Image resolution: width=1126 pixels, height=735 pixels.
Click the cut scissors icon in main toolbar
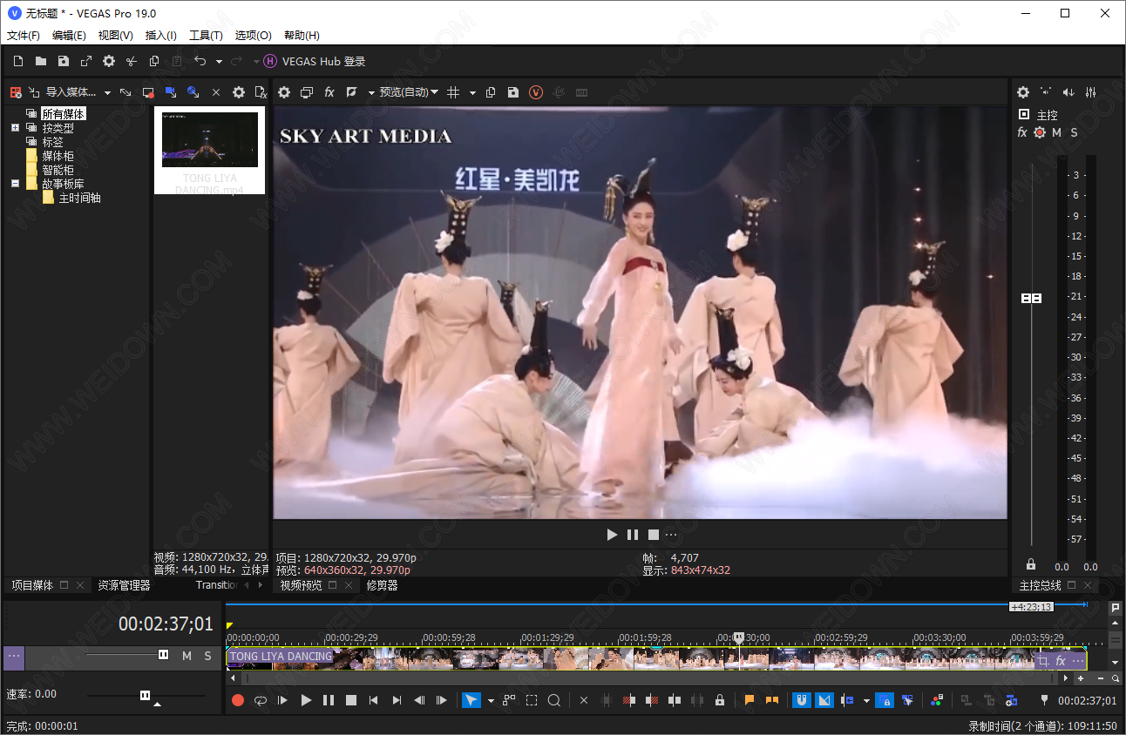click(x=132, y=61)
